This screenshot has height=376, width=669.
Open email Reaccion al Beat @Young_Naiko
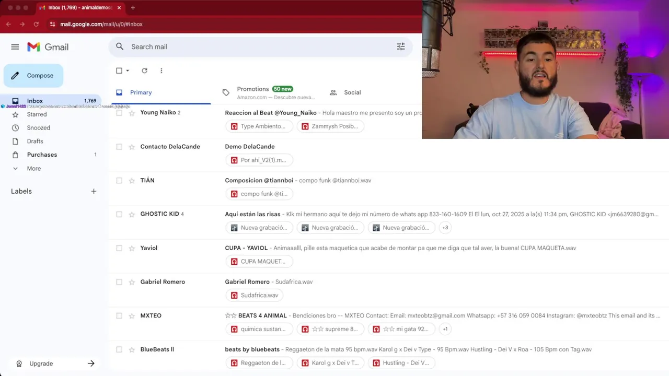271,113
